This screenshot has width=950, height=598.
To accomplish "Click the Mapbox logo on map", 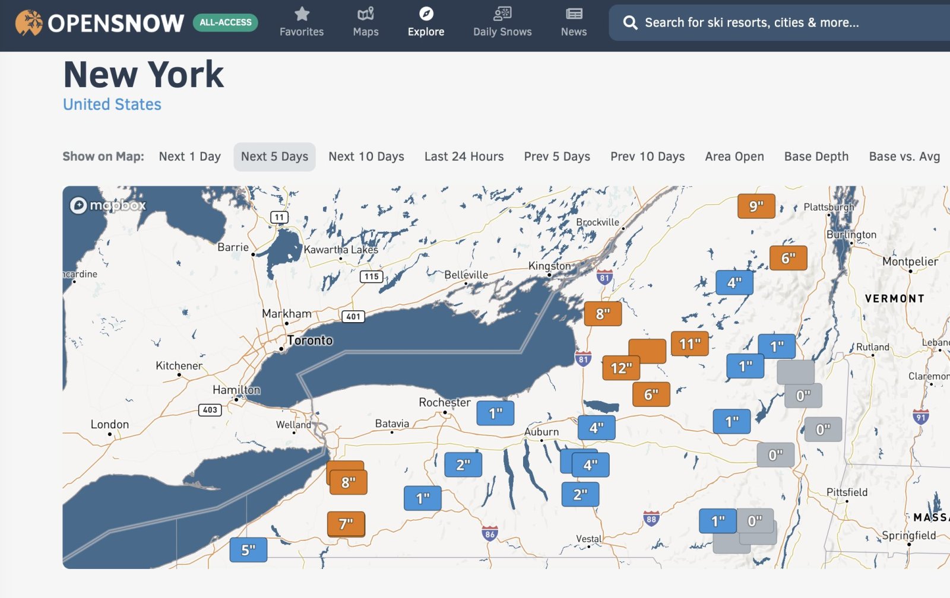I will pos(107,205).
